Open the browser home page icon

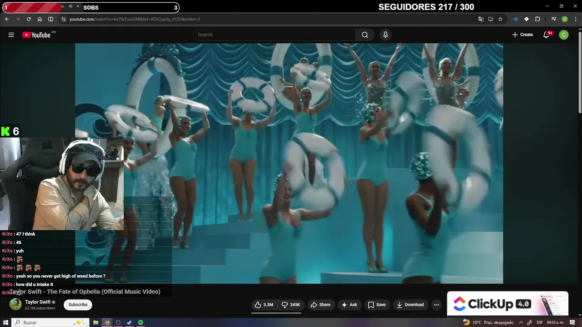point(40,19)
